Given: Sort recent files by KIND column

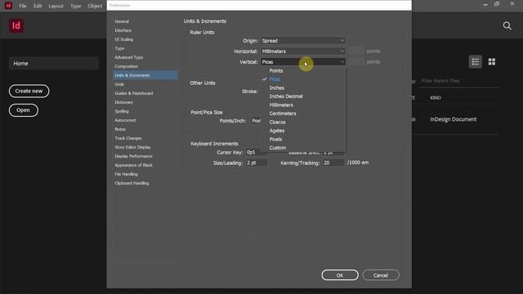Looking at the screenshot, I should pos(436,98).
